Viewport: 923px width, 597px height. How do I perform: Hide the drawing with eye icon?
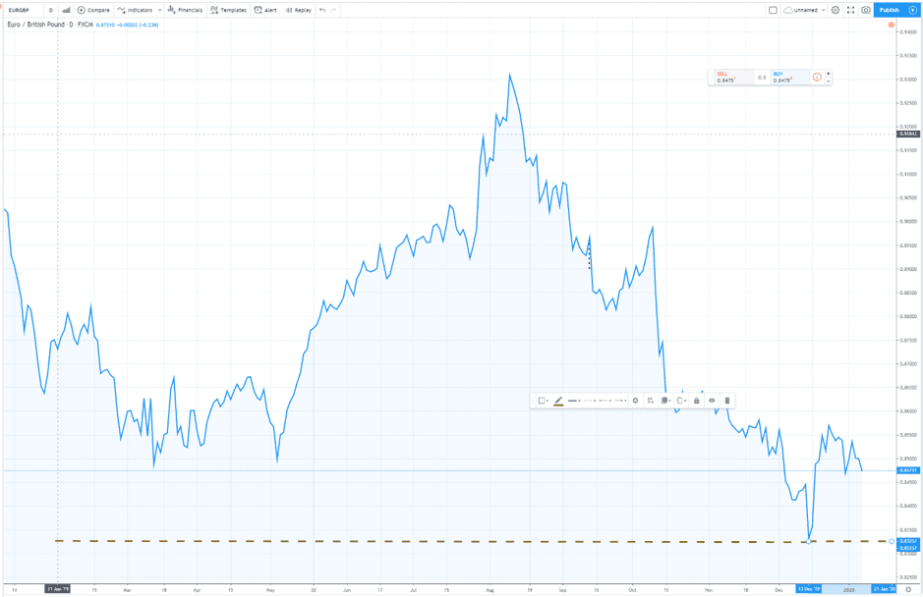[712, 401]
